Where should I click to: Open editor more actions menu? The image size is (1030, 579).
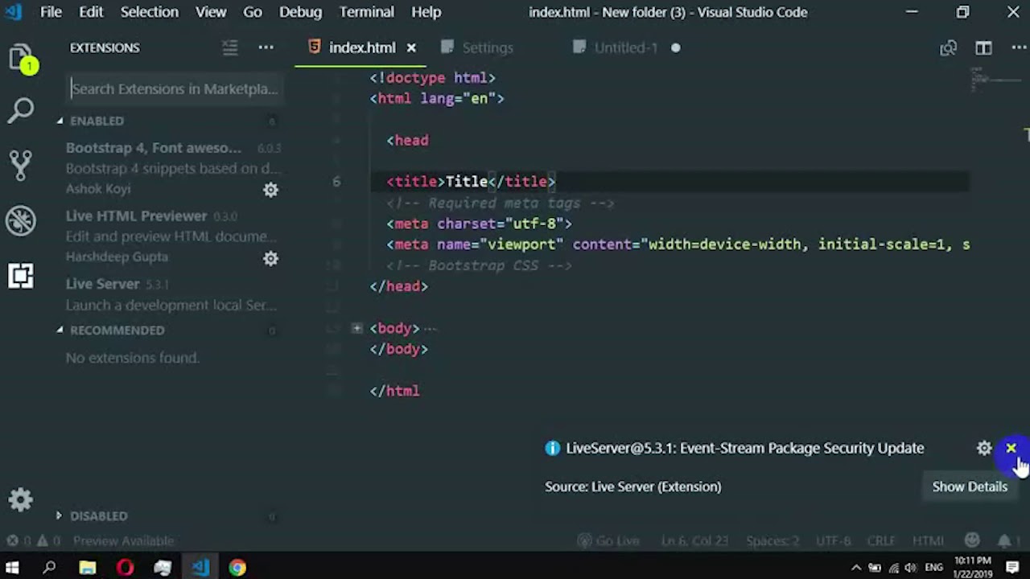pyautogui.click(x=1018, y=47)
